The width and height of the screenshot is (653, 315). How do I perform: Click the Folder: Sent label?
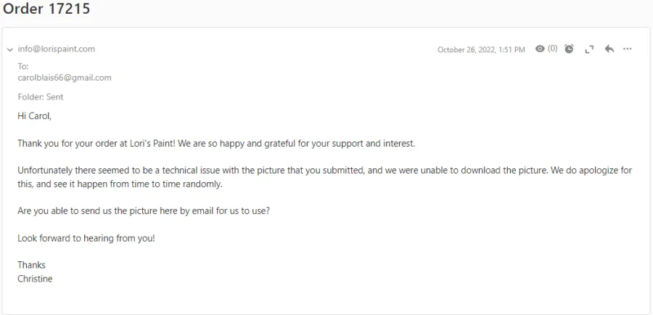click(41, 97)
